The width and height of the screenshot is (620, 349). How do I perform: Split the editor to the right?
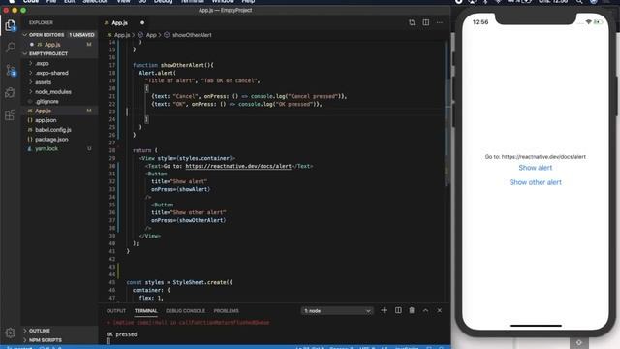(426, 22)
